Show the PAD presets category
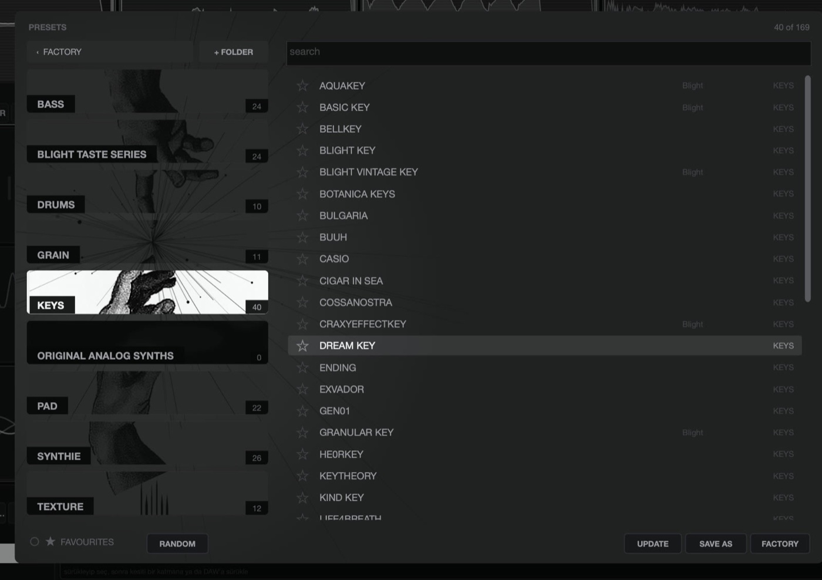This screenshot has width=822, height=580. pyautogui.click(x=147, y=393)
